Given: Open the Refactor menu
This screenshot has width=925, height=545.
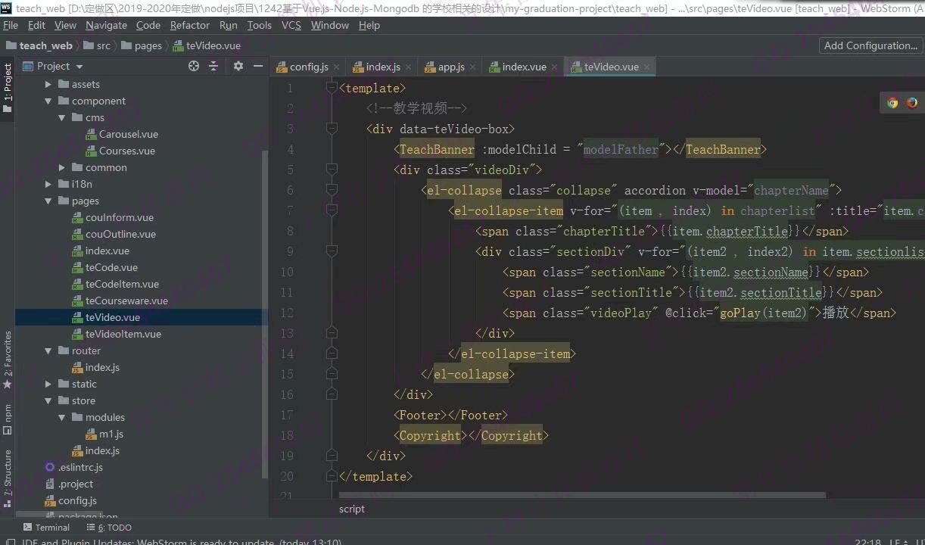Looking at the screenshot, I should [190, 25].
